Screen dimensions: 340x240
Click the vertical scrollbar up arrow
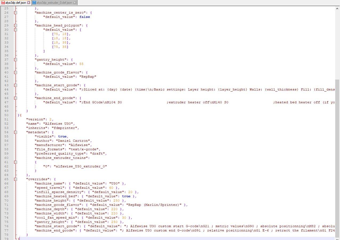coord(338,8)
